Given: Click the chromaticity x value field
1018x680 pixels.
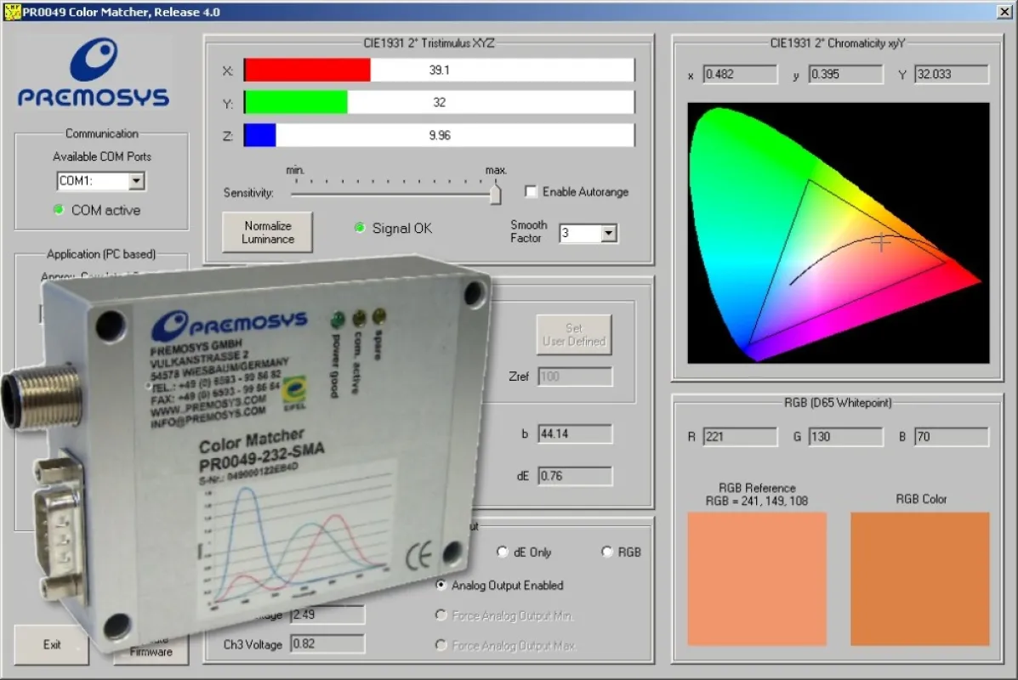Looking at the screenshot, I should (x=740, y=74).
